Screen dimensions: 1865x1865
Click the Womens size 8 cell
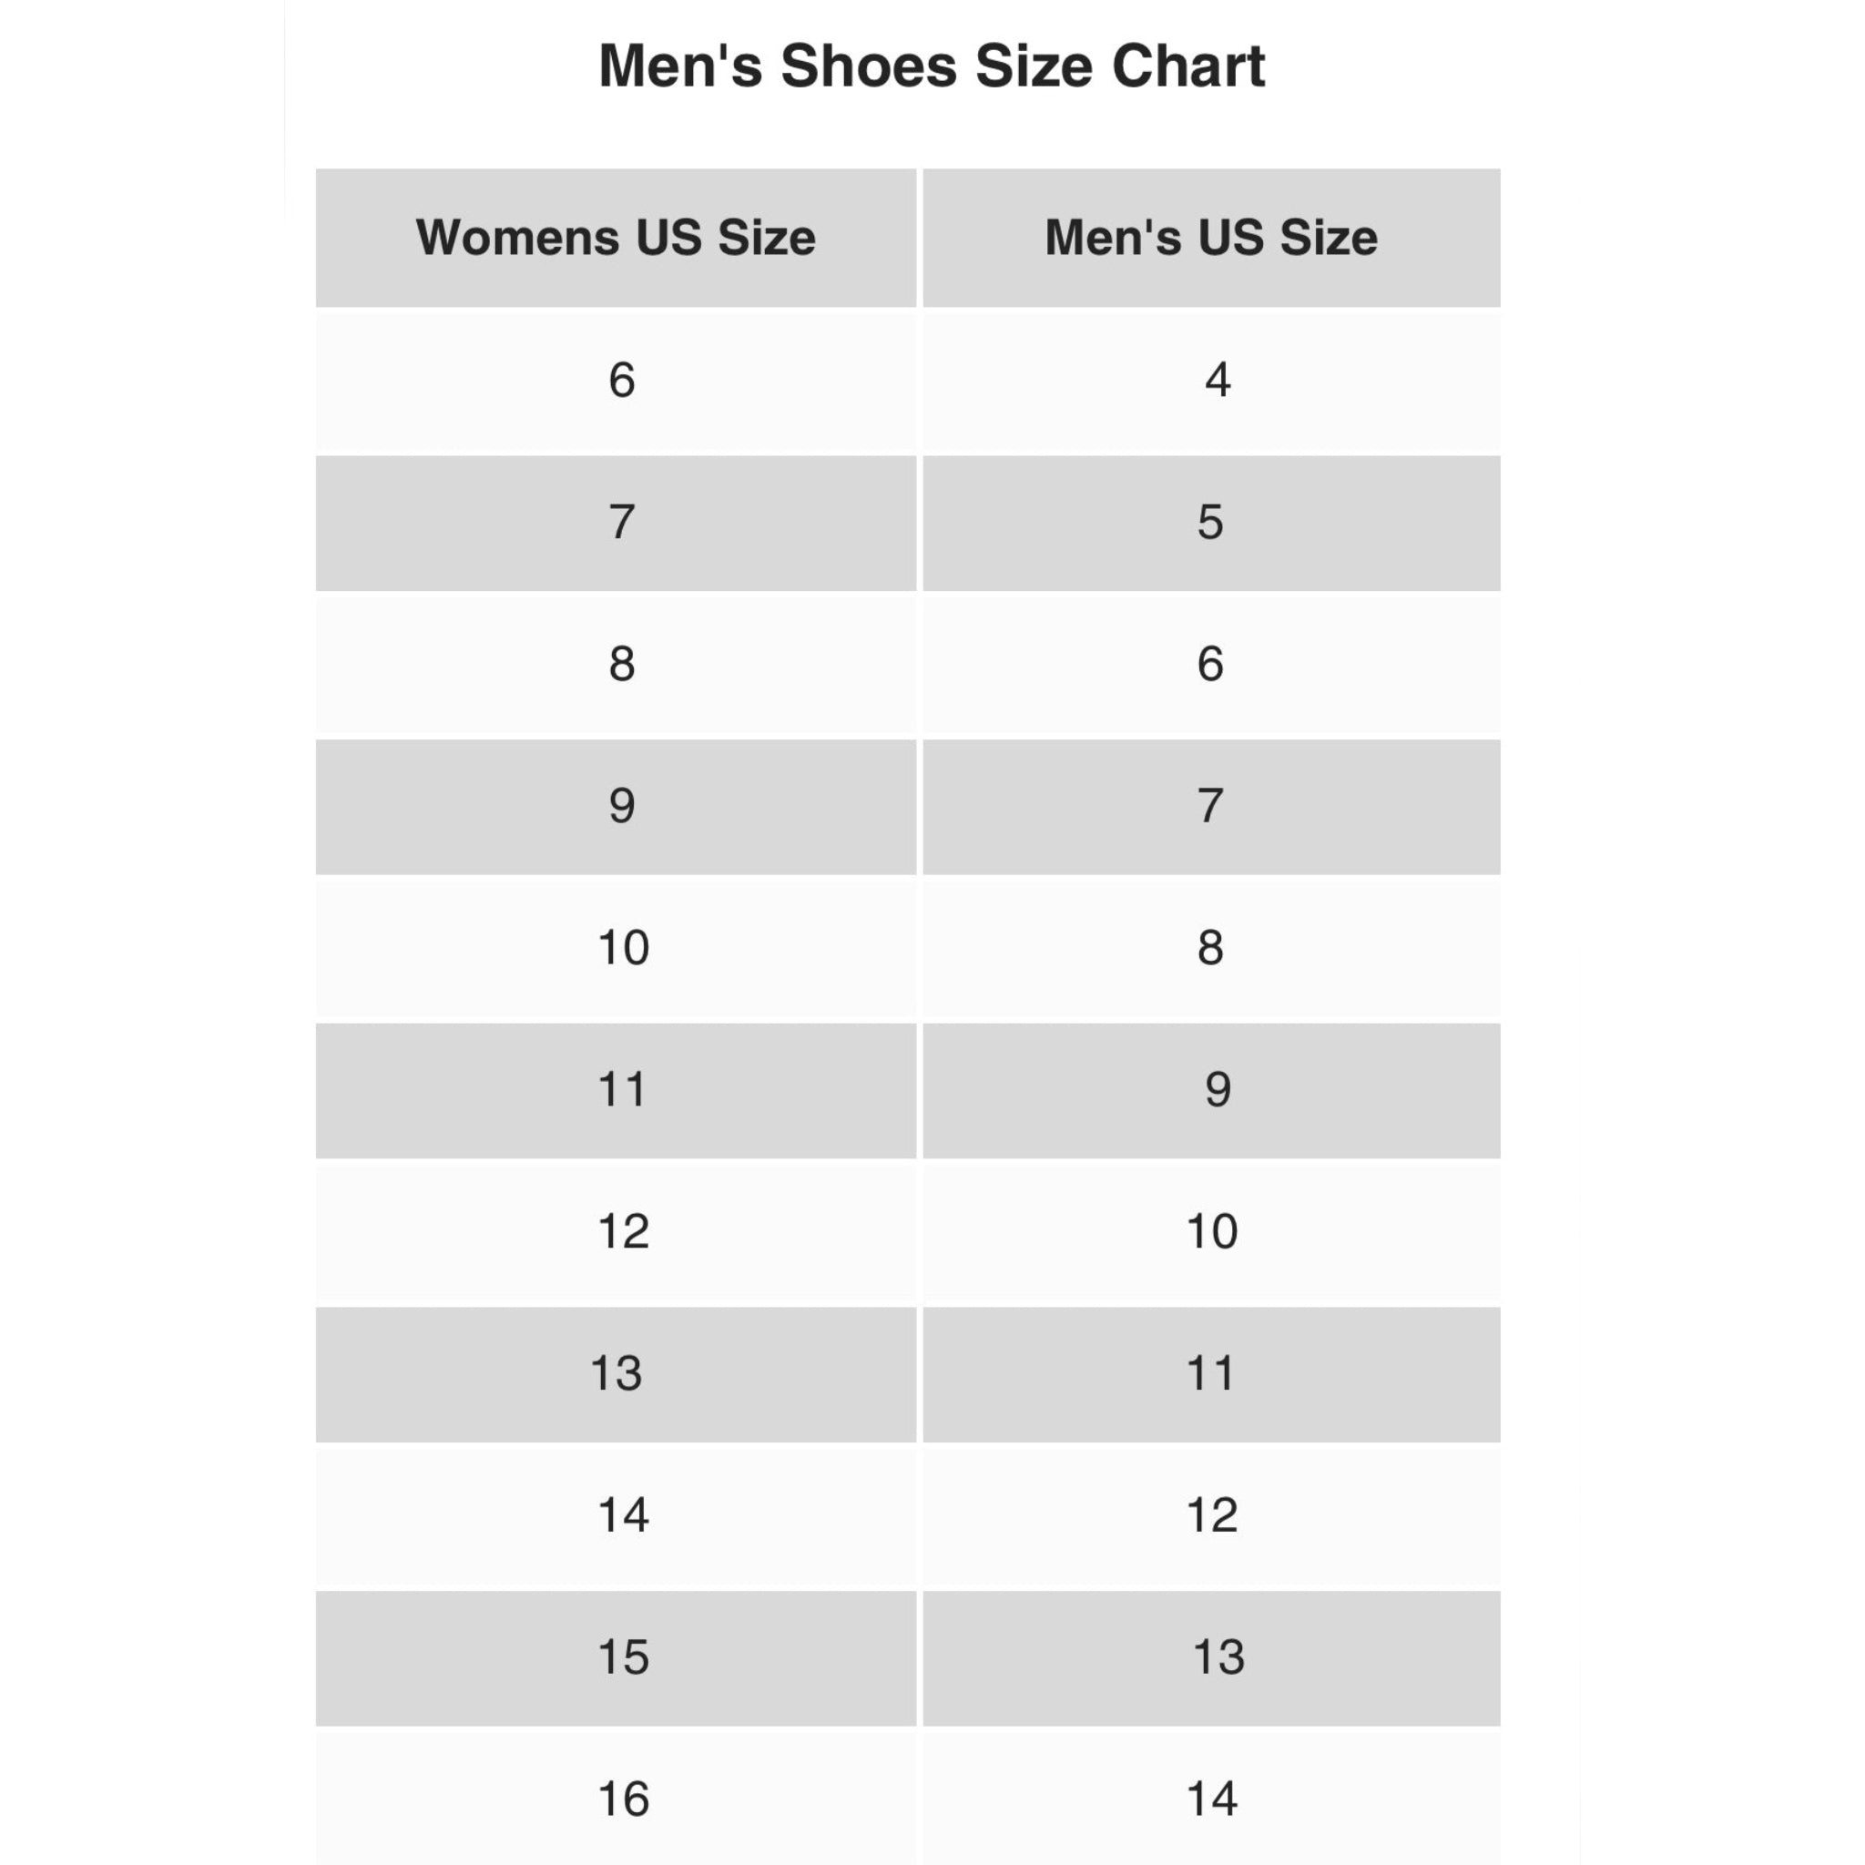point(622,664)
